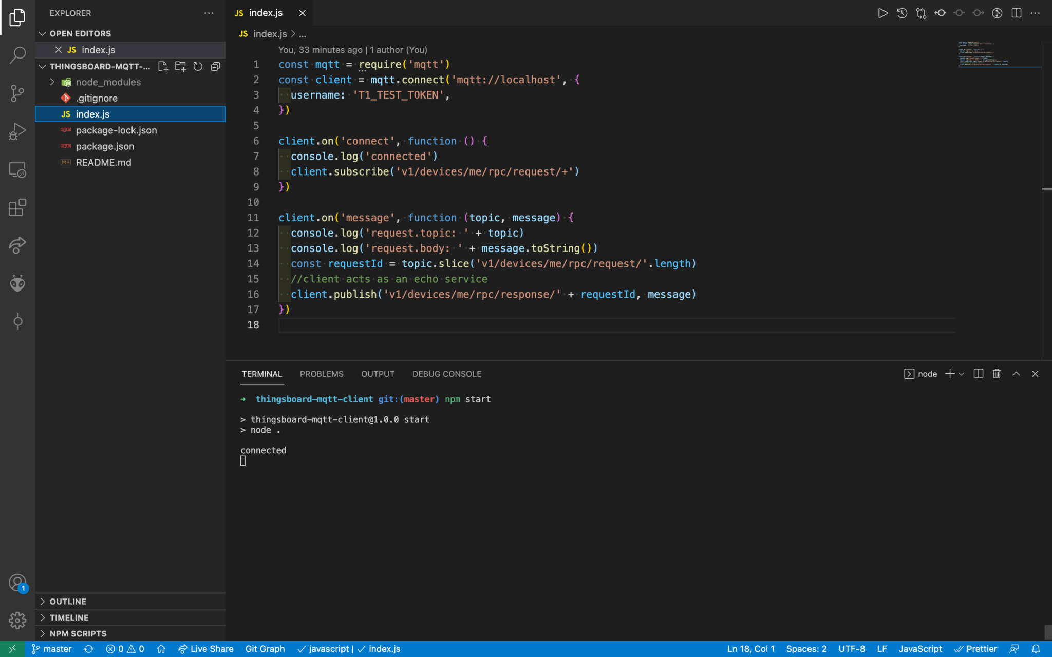Expand breadcrumb ellipsis after index.js
This screenshot has height=657, width=1052.
303,34
